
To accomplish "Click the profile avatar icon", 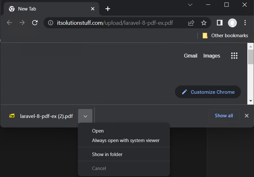I will tap(232, 23).
